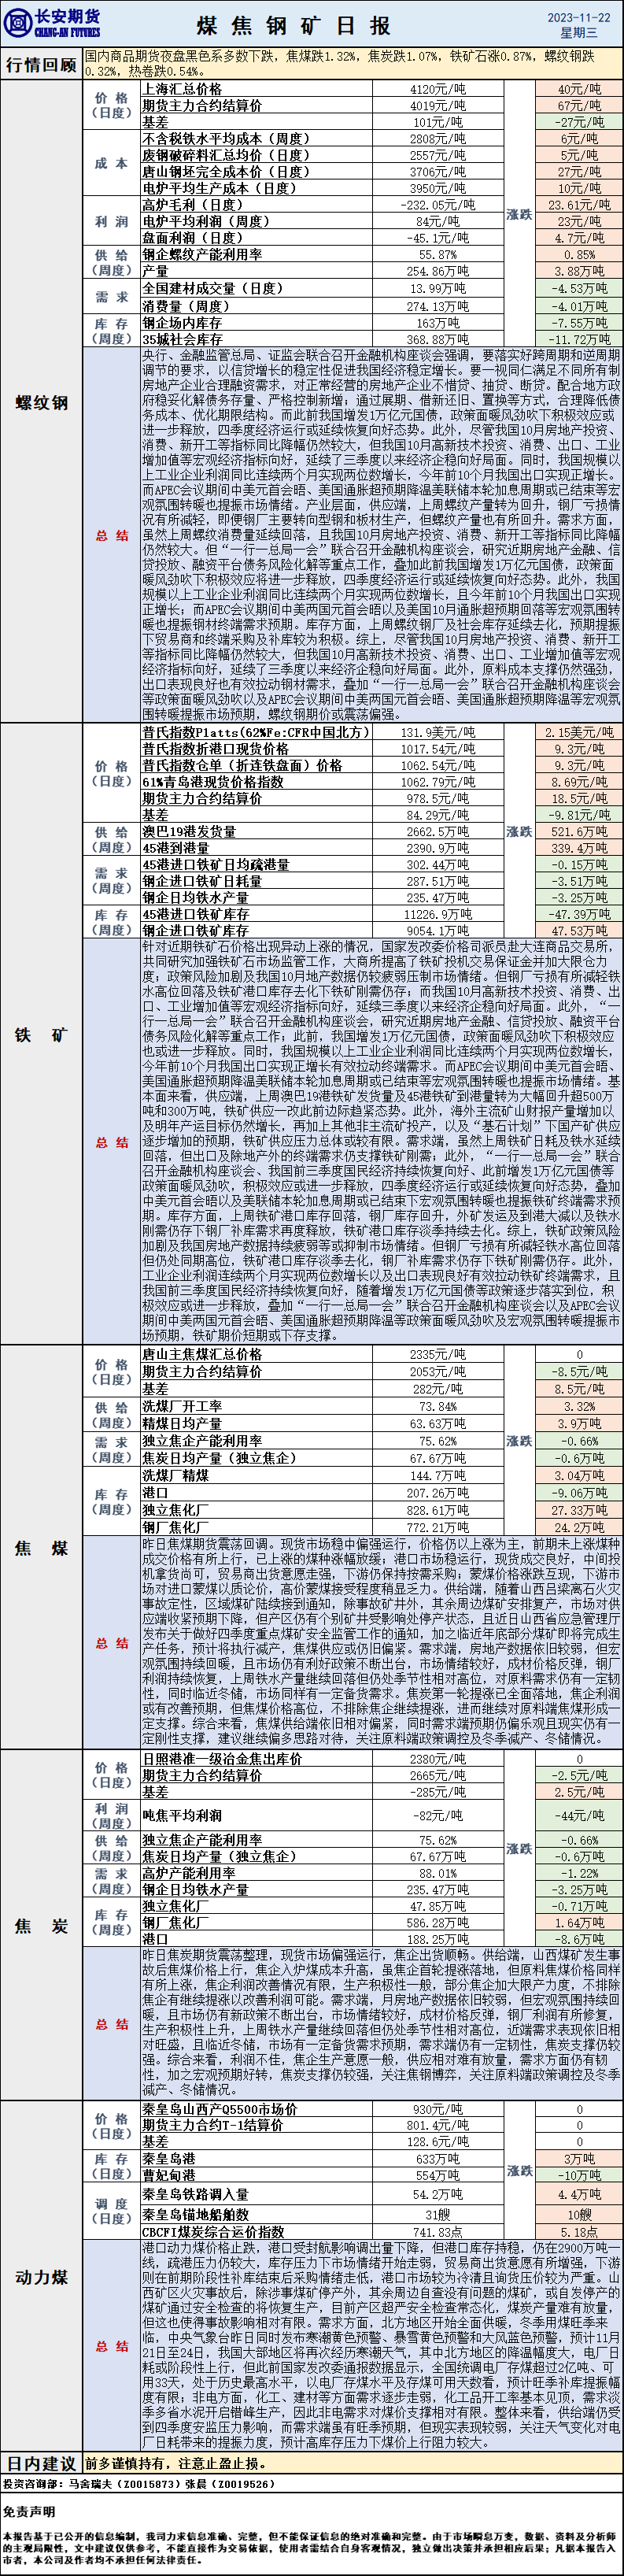
Task: Click the value 2380元/吨
Action: [x=438, y=1759]
